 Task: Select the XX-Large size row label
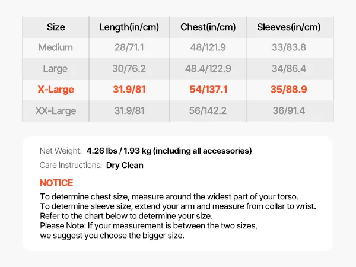point(56,111)
